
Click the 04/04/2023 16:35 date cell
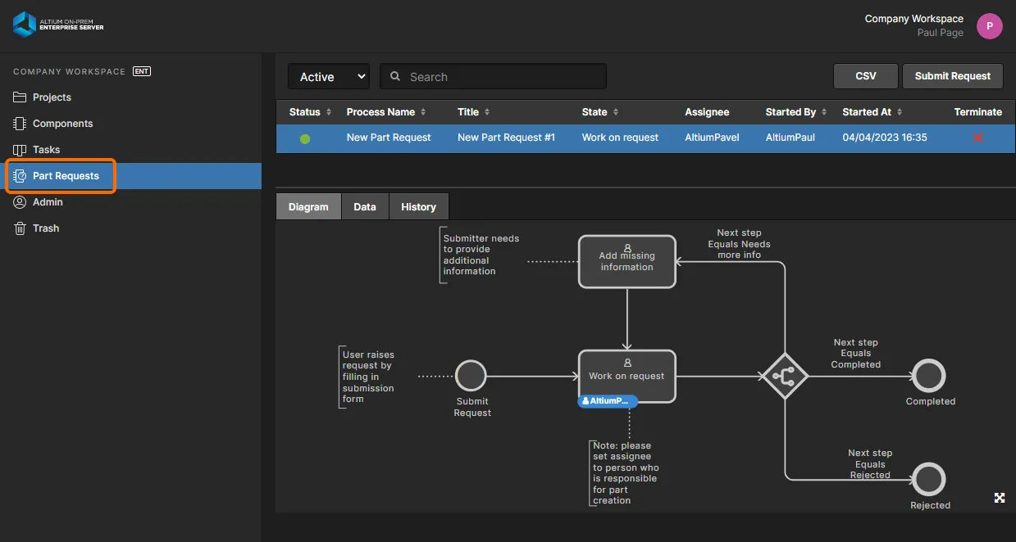[885, 138]
